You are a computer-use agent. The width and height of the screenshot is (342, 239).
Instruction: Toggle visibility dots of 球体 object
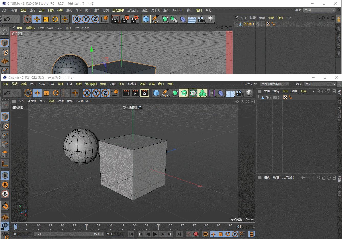(278, 98)
